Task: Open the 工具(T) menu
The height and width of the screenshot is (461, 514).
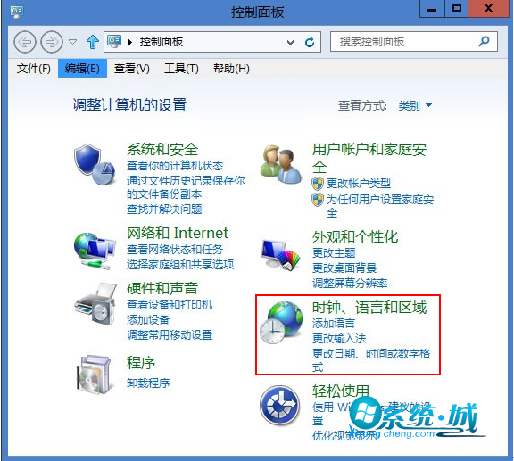Action: click(x=181, y=69)
